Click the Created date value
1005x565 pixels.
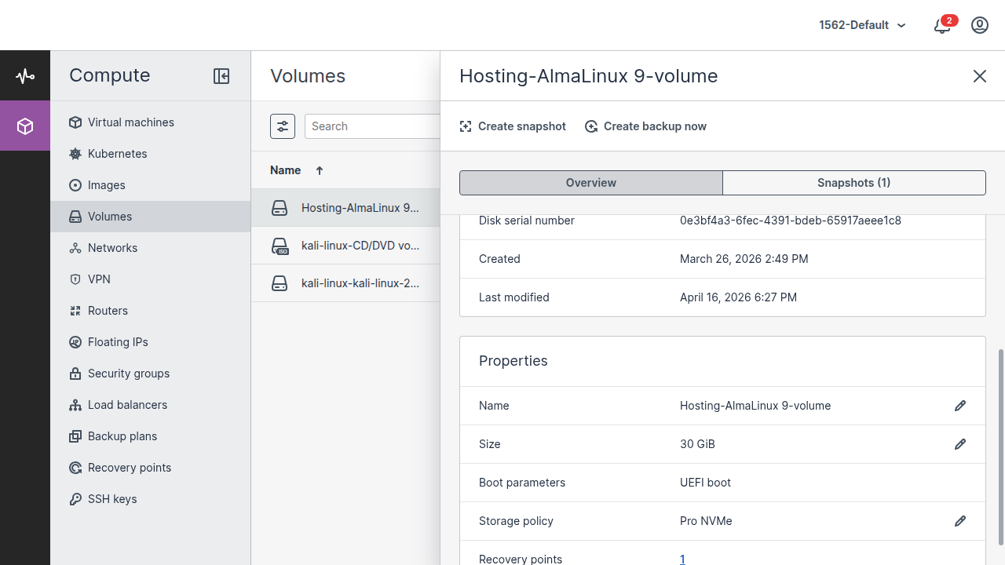[744, 259]
